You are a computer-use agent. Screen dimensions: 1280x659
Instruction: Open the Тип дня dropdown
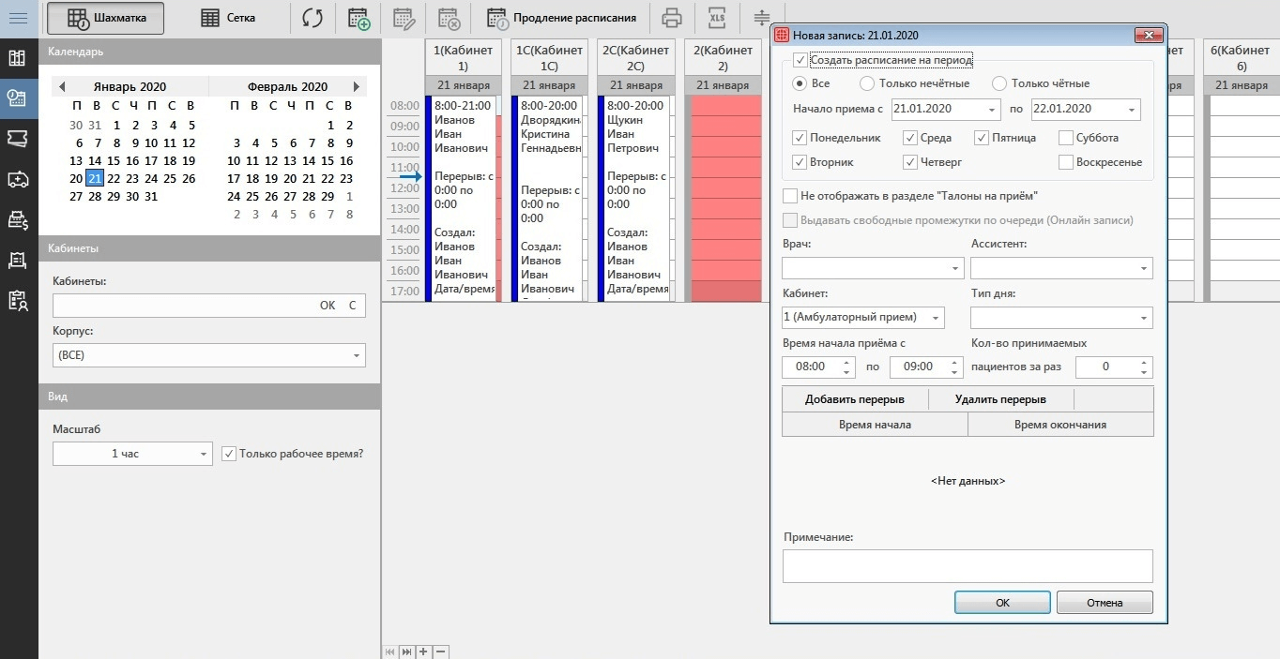1144,318
